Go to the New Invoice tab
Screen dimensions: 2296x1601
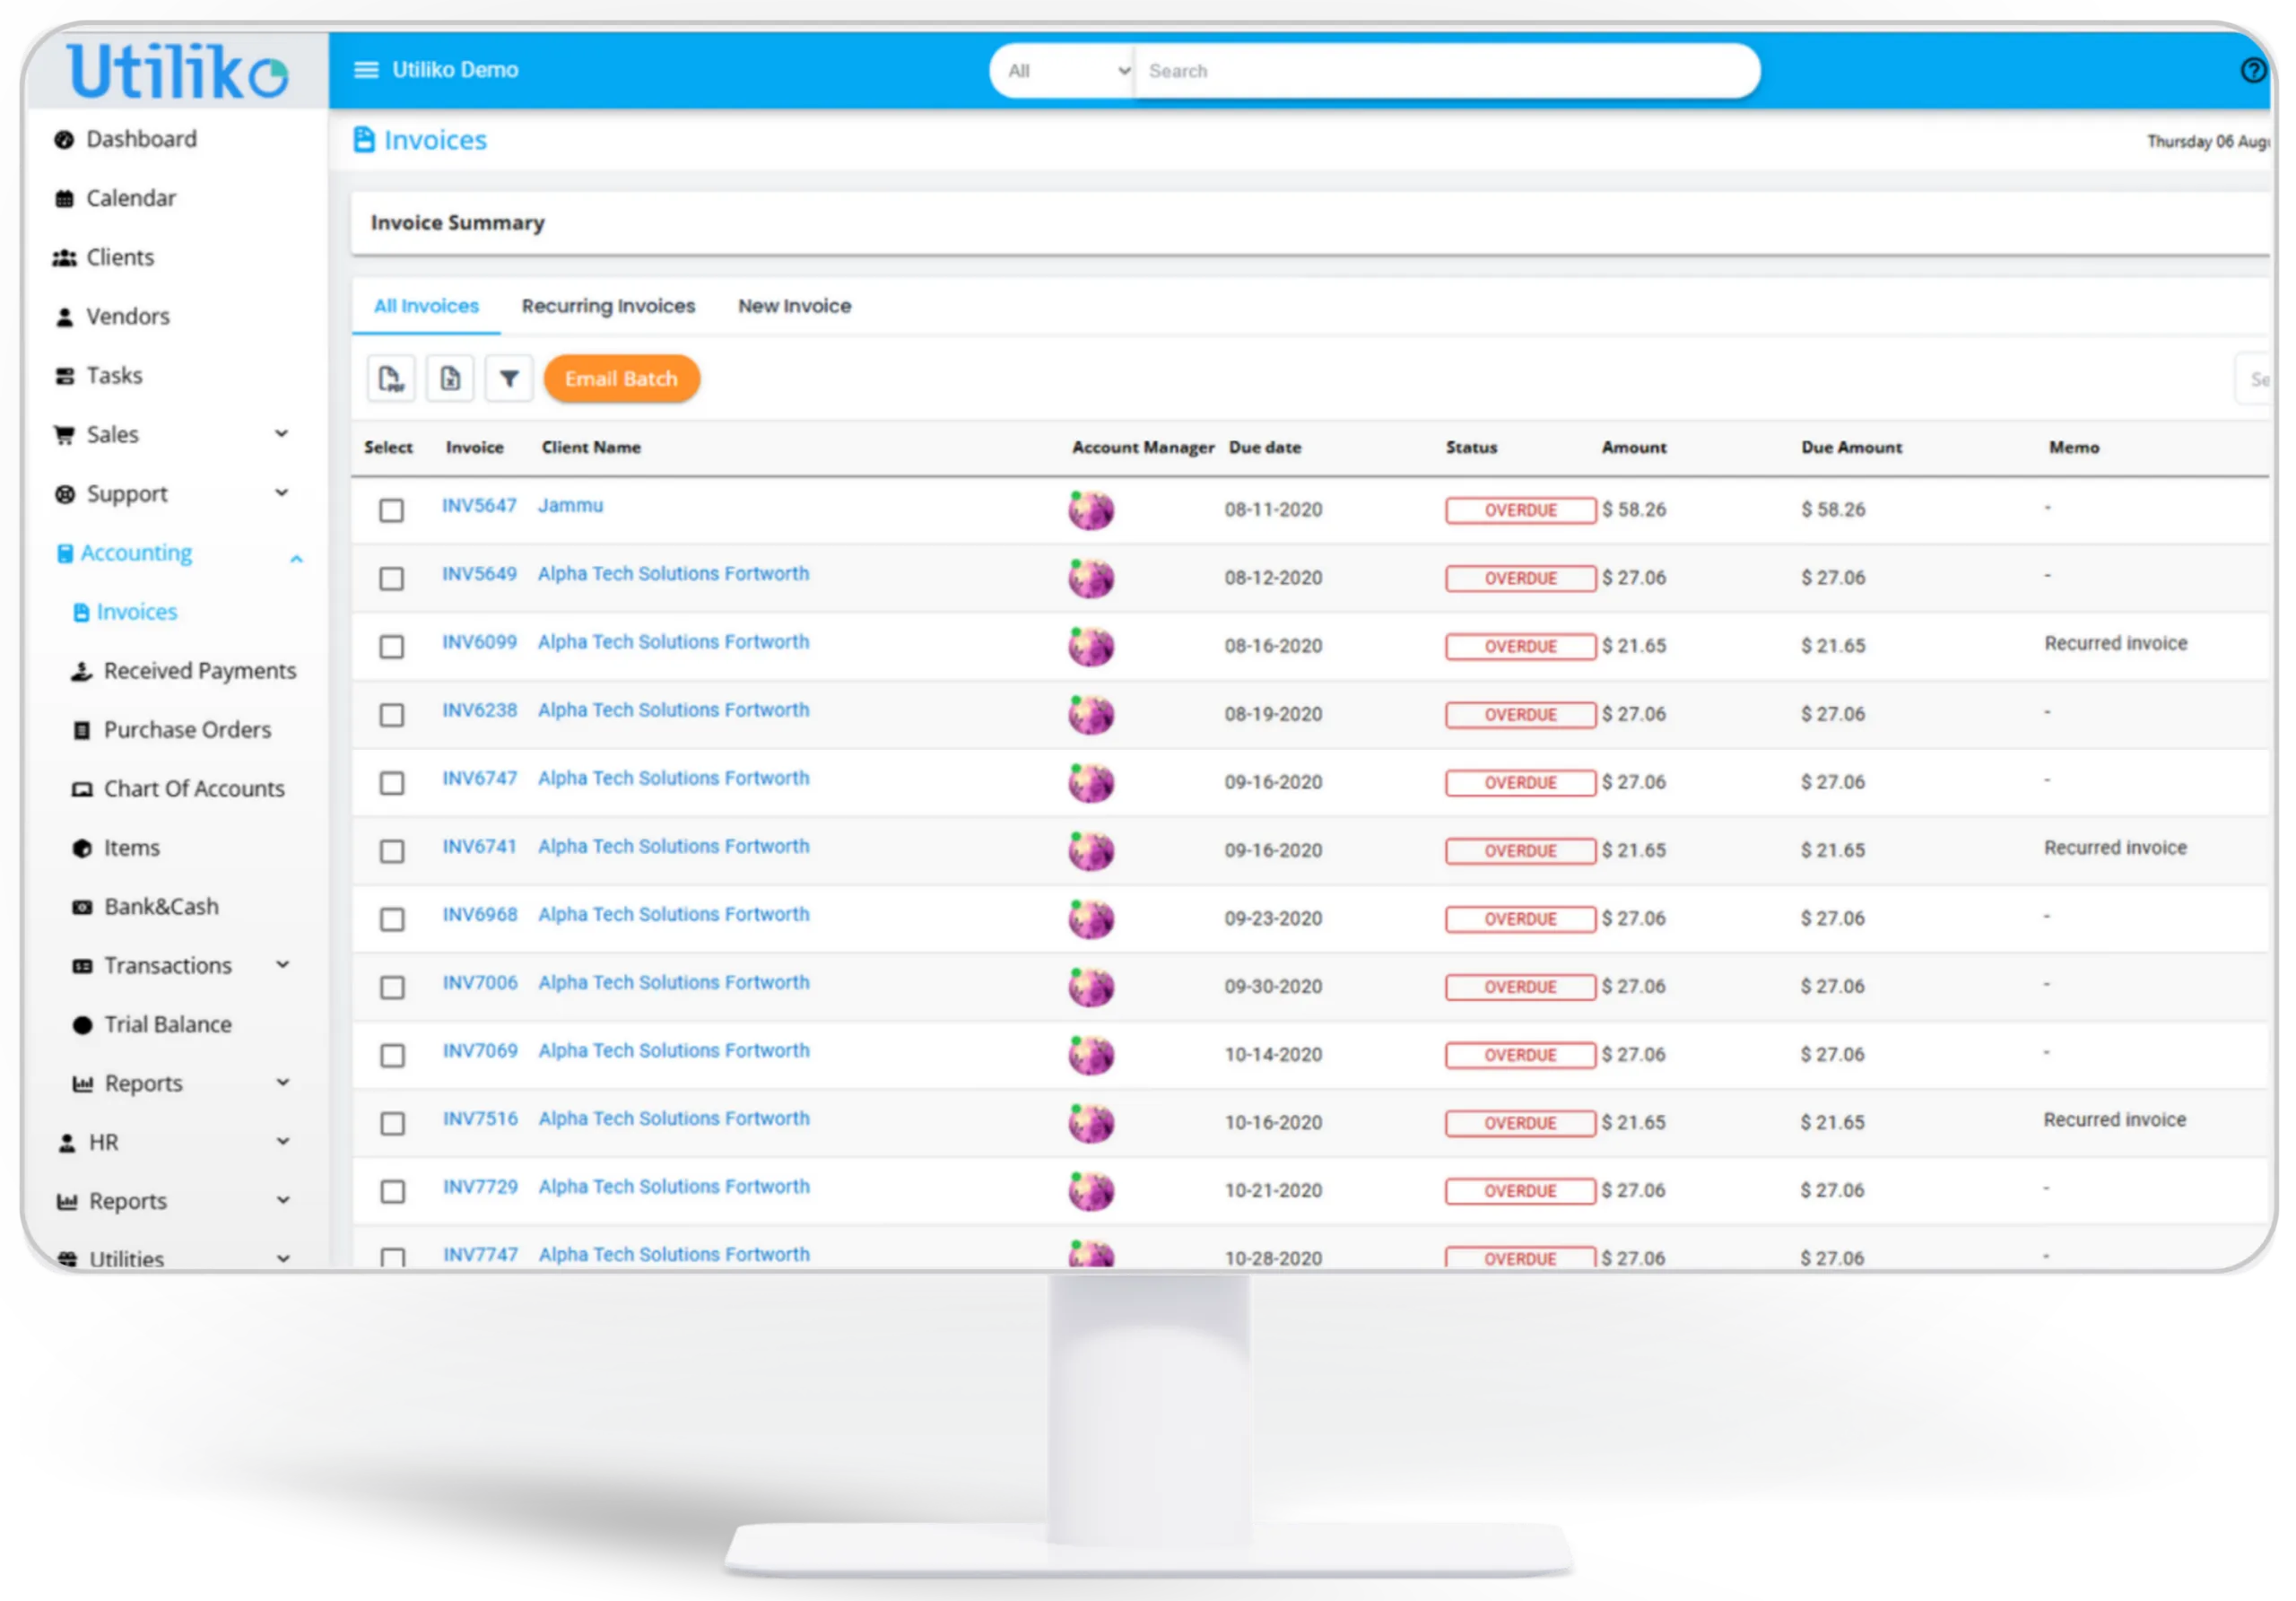pos(795,306)
